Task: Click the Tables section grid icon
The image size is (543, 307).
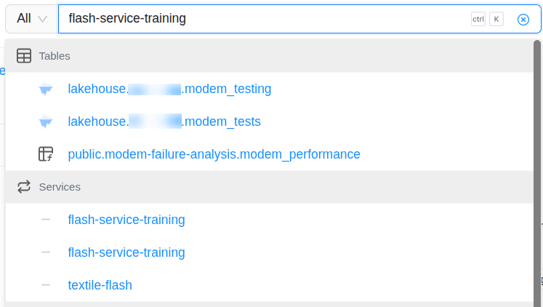Action: point(24,56)
